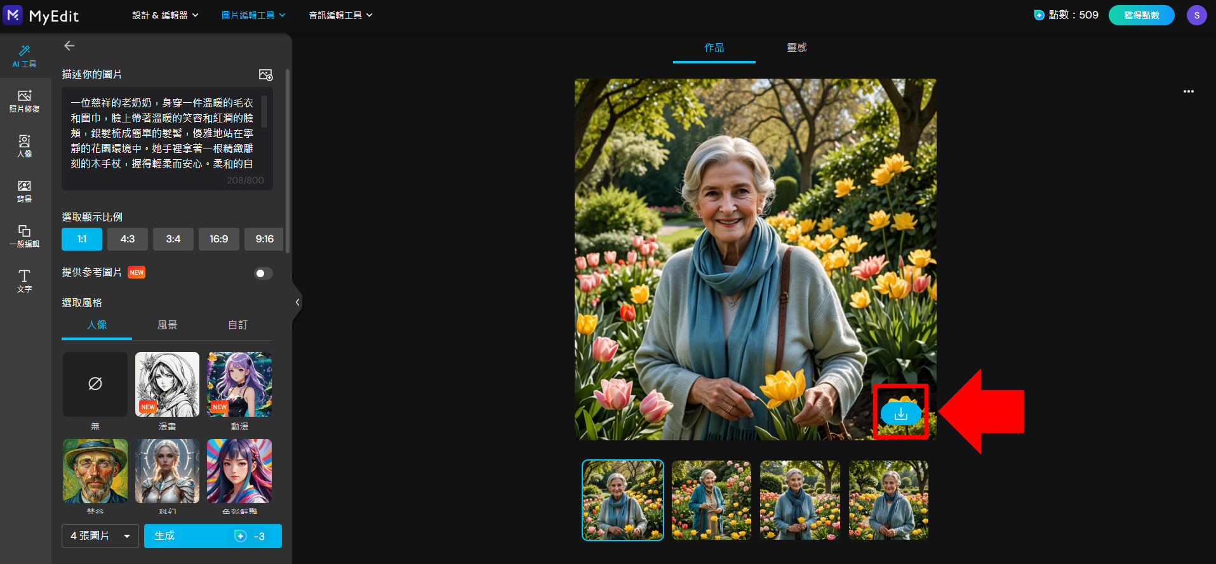This screenshot has height=564, width=1216.
Task: Open the three-dot more options menu
Action: (x=1189, y=91)
